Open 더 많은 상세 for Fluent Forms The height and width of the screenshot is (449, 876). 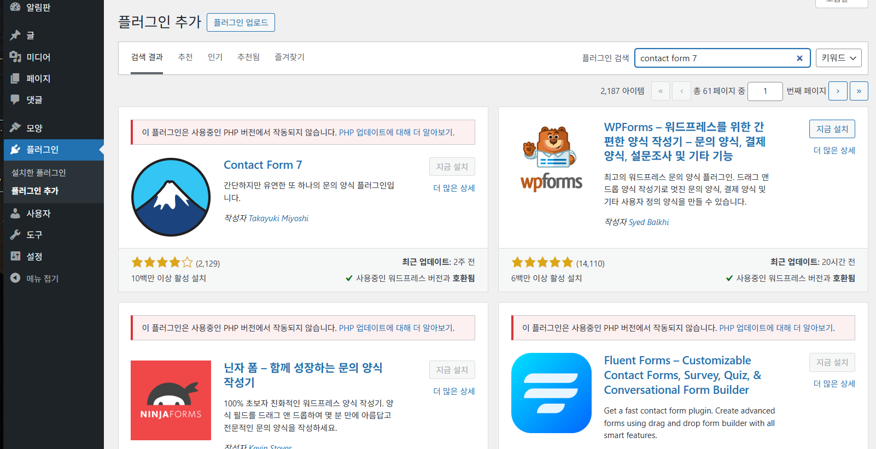[834, 383]
